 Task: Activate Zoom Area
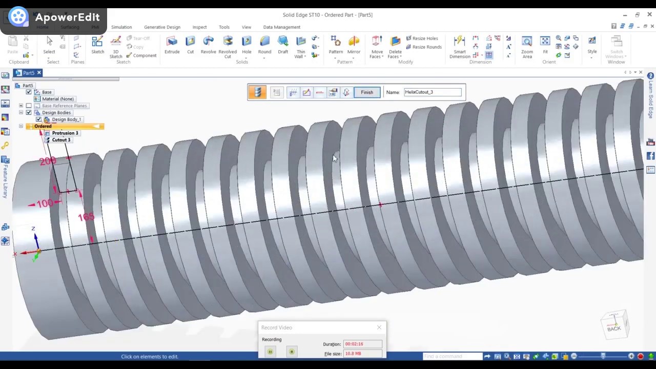(527, 47)
